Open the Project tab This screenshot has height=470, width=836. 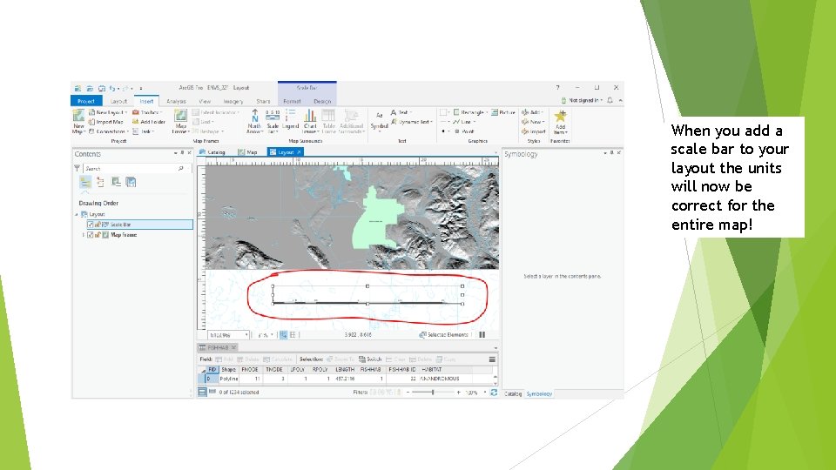(x=86, y=101)
